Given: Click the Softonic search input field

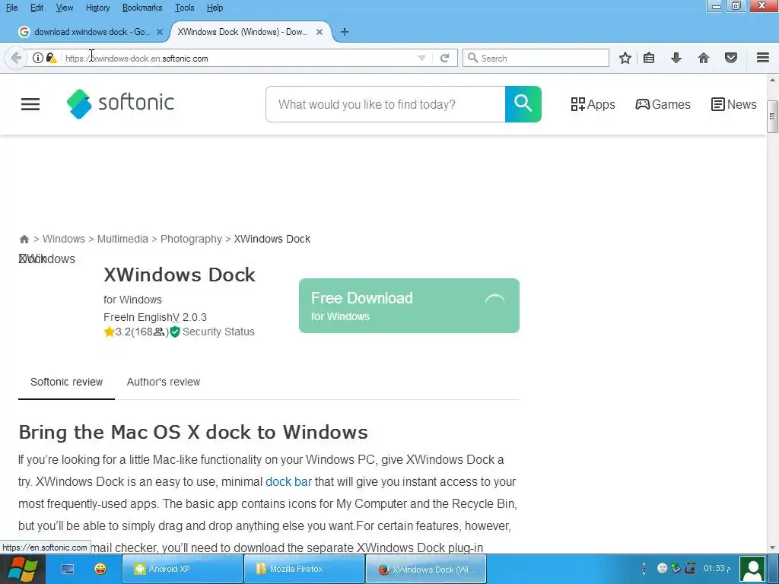Looking at the screenshot, I should [386, 104].
